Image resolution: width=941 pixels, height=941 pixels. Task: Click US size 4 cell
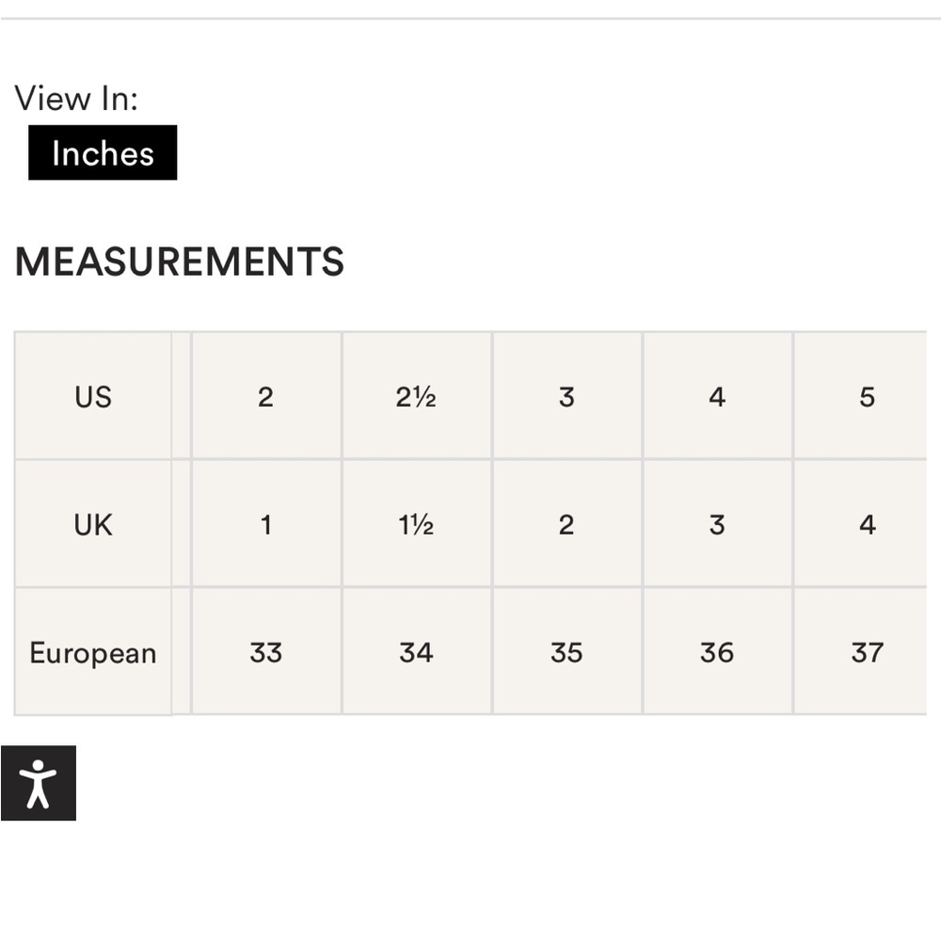point(717,396)
